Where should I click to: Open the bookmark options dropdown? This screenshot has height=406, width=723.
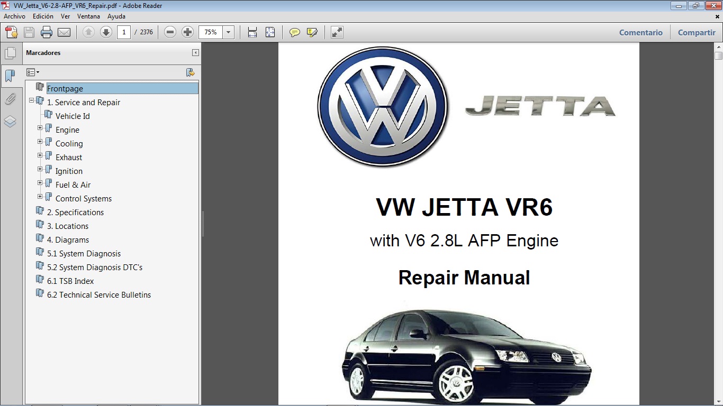(33, 71)
